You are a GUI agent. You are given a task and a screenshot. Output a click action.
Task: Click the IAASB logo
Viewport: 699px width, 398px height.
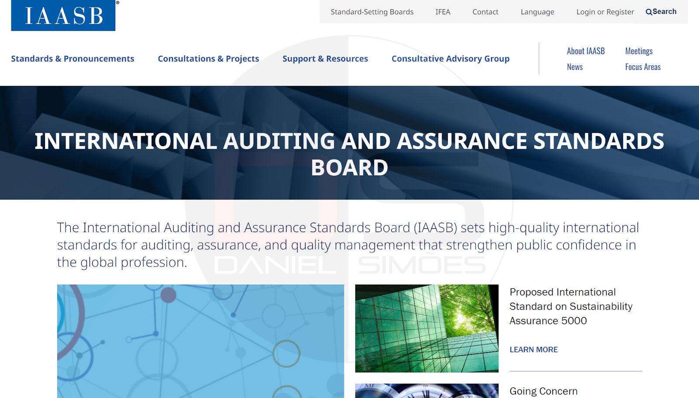63,15
